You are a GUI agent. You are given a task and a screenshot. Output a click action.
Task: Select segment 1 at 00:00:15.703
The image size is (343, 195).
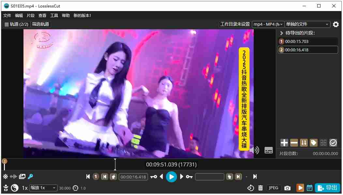coord(308,42)
